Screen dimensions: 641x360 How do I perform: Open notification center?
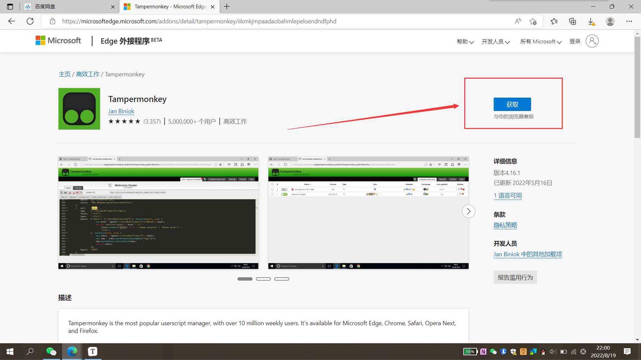[627, 351]
